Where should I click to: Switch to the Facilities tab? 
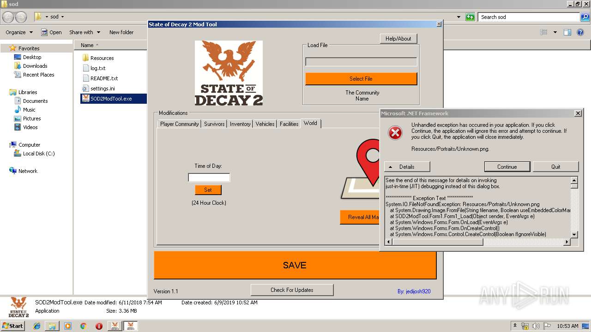289,124
